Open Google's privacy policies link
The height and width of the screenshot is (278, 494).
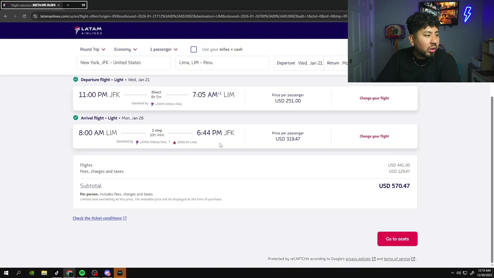(358, 259)
